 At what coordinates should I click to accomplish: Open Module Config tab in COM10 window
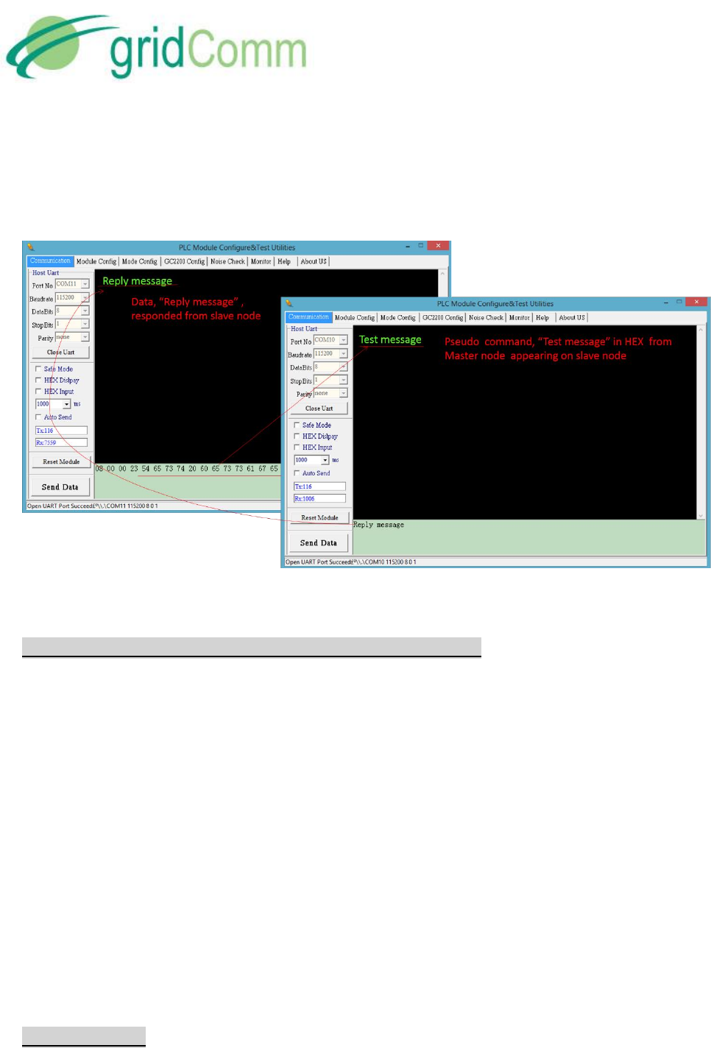[355, 317]
